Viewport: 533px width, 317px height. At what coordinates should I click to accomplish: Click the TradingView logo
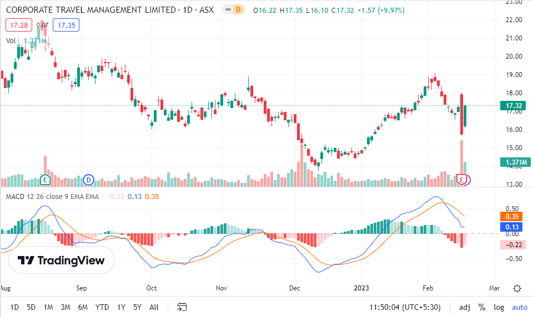(x=61, y=260)
